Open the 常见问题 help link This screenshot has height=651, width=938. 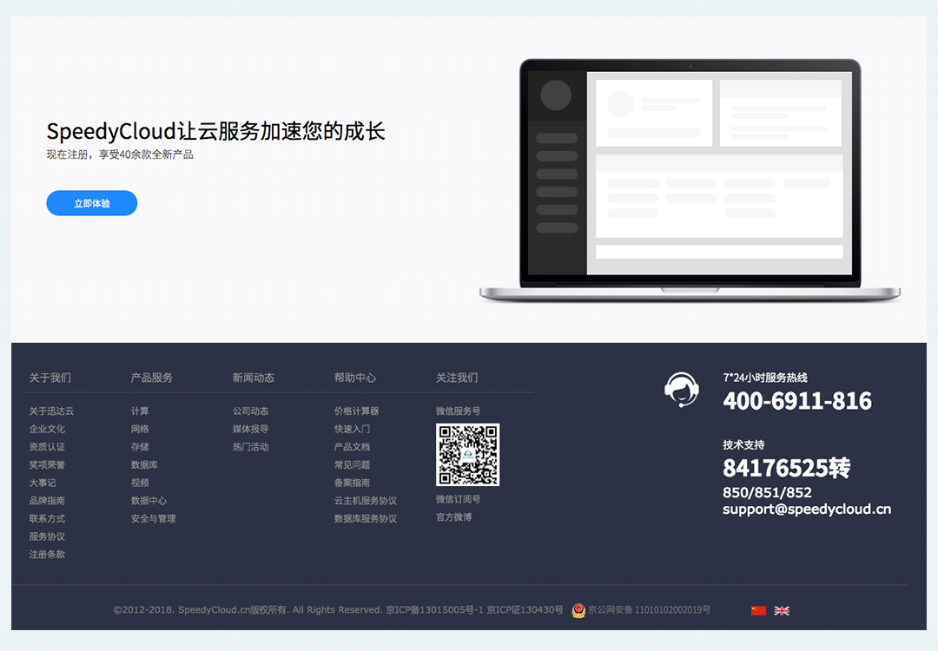point(353,465)
